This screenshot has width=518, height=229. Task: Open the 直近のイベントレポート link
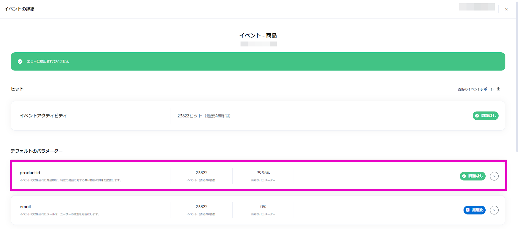475,89
